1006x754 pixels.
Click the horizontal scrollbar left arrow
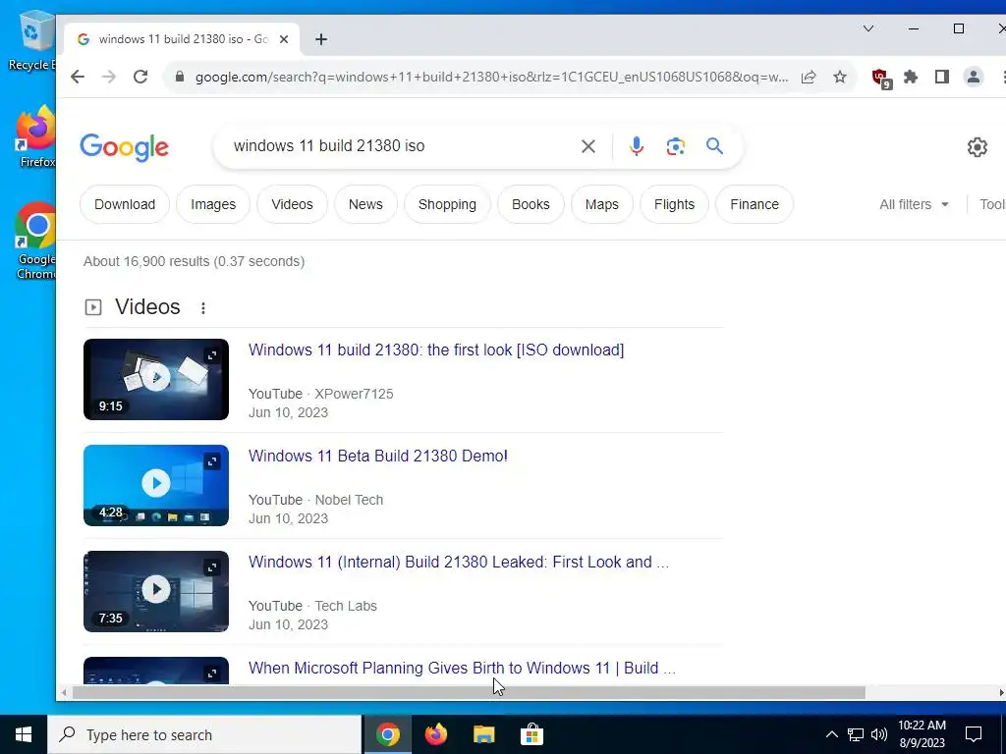click(x=64, y=693)
